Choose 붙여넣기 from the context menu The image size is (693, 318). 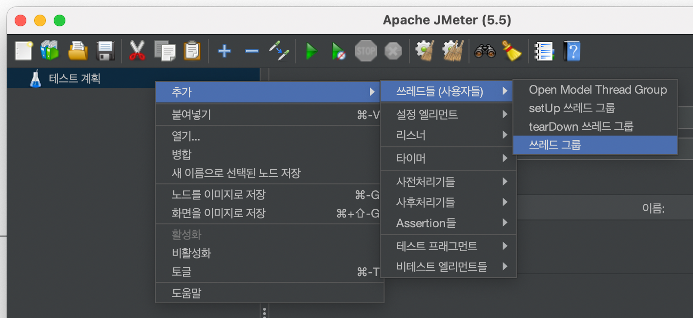pos(267,115)
